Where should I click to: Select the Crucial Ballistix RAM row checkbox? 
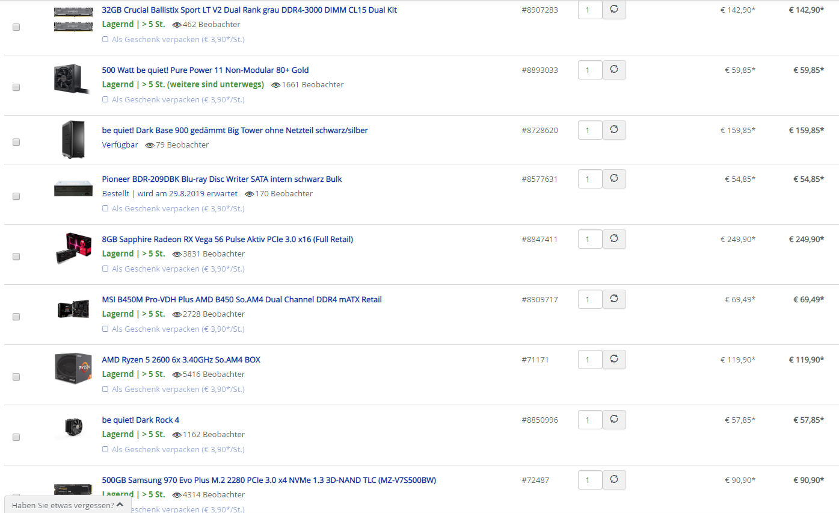coord(16,27)
